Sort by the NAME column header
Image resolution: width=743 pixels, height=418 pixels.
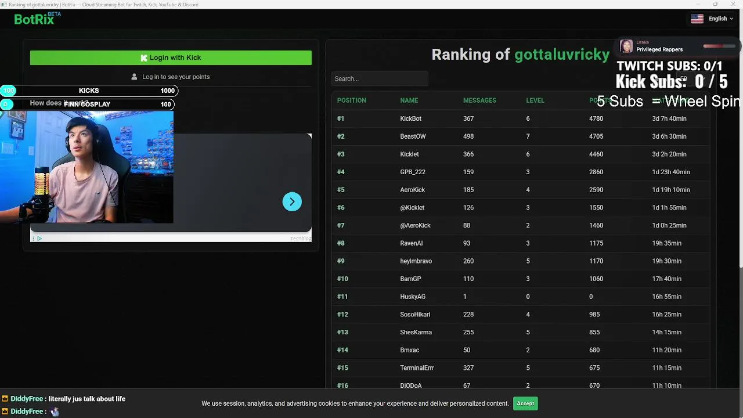click(409, 100)
